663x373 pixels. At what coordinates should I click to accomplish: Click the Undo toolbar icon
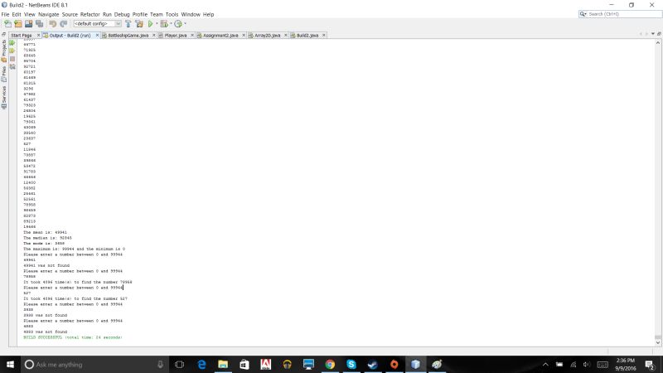(x=53, y=24)
